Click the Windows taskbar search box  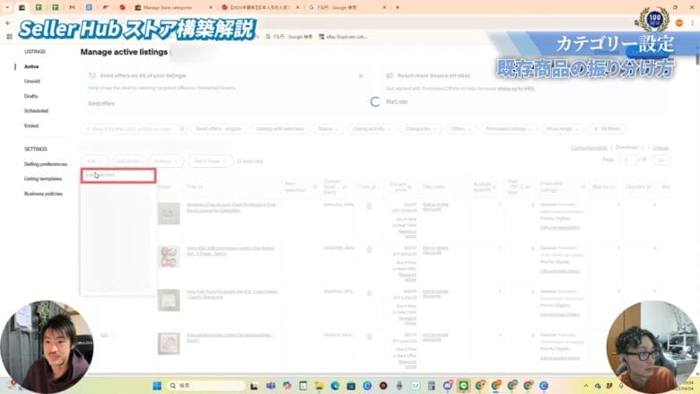coord(206,386)
